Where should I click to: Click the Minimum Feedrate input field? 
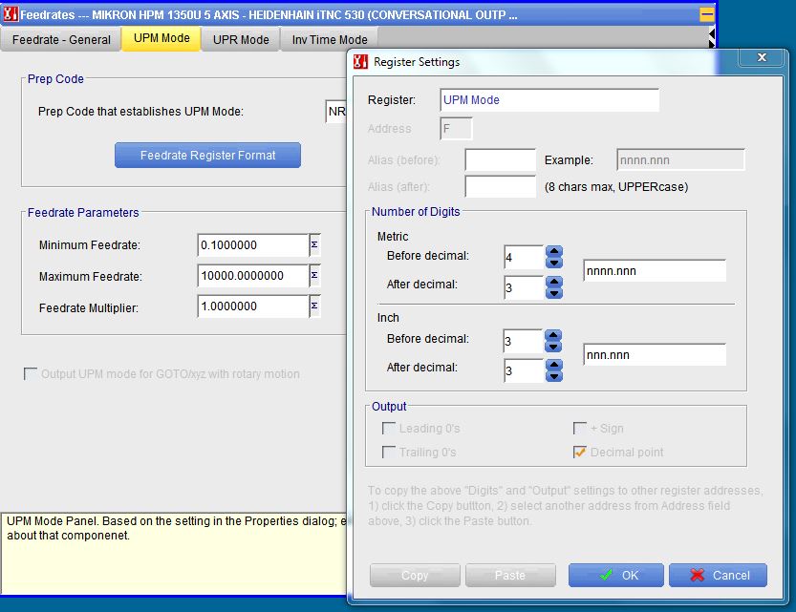(x=253, y=245)
